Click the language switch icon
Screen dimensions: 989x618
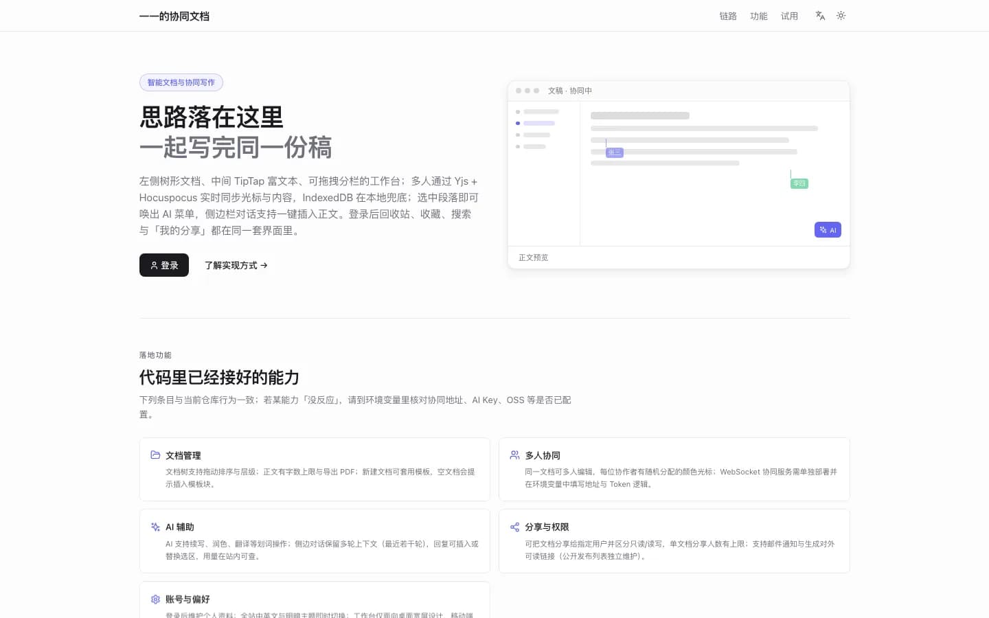pos(820,15)
